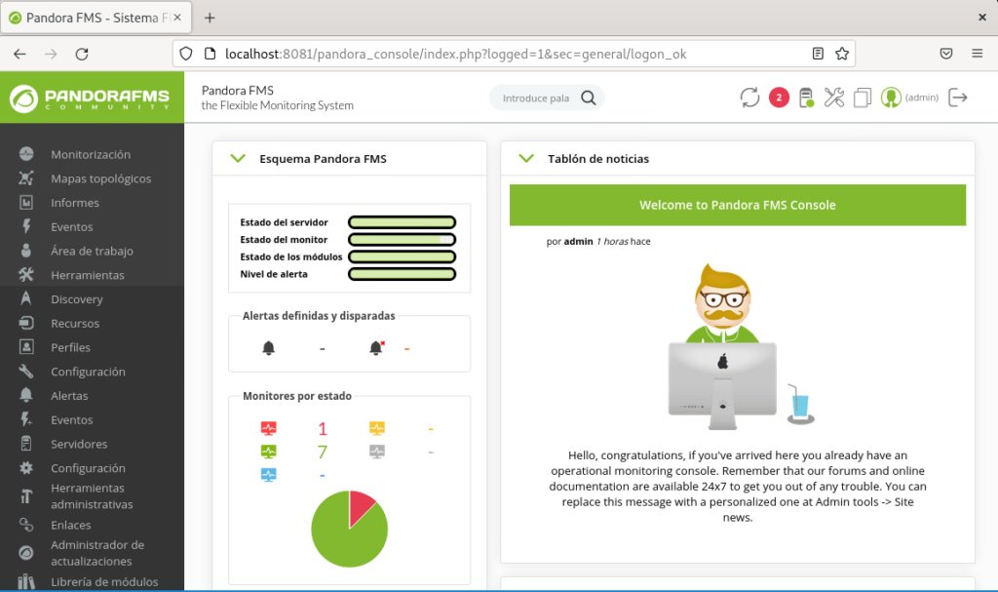Viewport: 998px width, 592px height.
Task: Click the Discovery sidebar icon
Action: click(x=27, y=298)
